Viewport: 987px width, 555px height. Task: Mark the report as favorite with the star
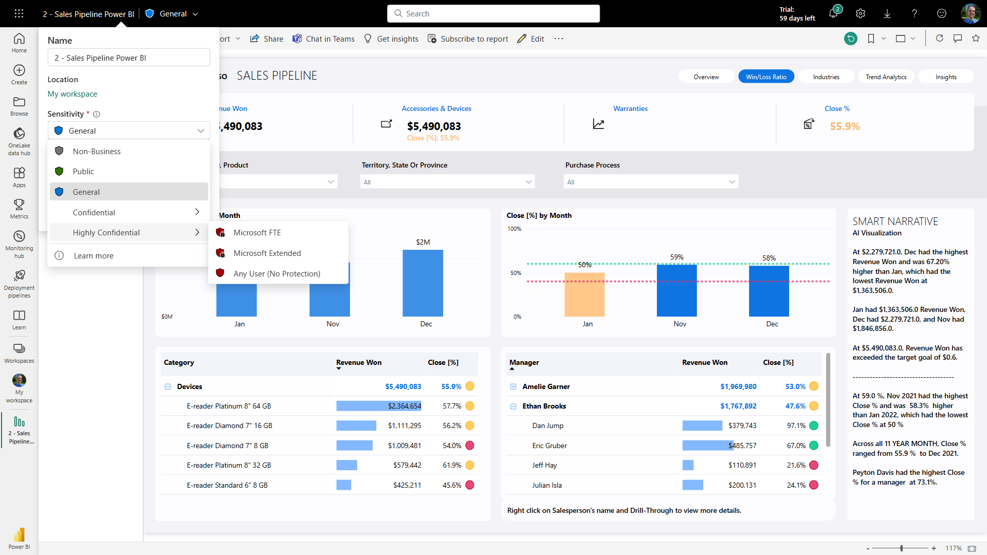(x=976, y=38)
